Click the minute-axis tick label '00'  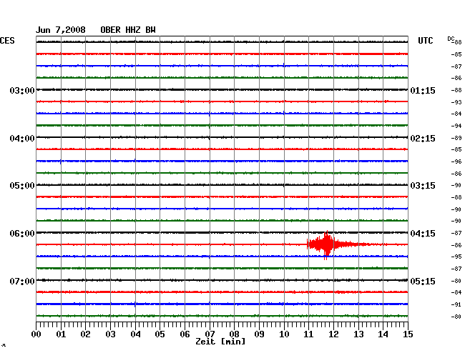click(36, 334)
